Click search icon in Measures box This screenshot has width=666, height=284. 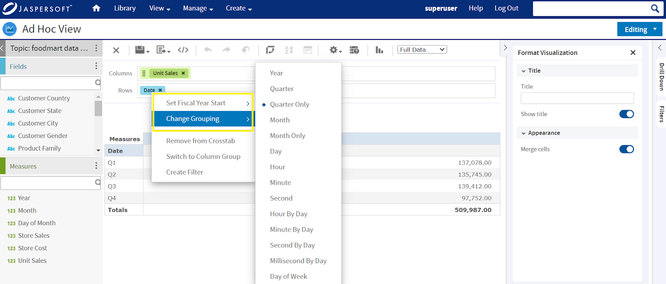(x=97, y=182)
